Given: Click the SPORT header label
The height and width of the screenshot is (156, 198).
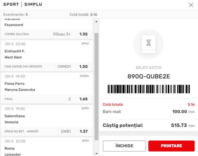Looking at the screenshot, I should (x=11, y=4).
